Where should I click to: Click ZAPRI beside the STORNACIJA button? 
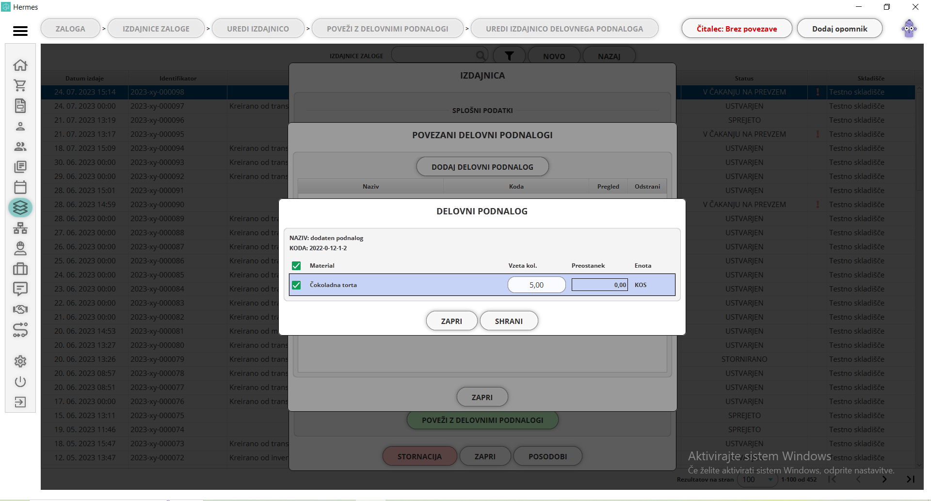coord(485,456)
